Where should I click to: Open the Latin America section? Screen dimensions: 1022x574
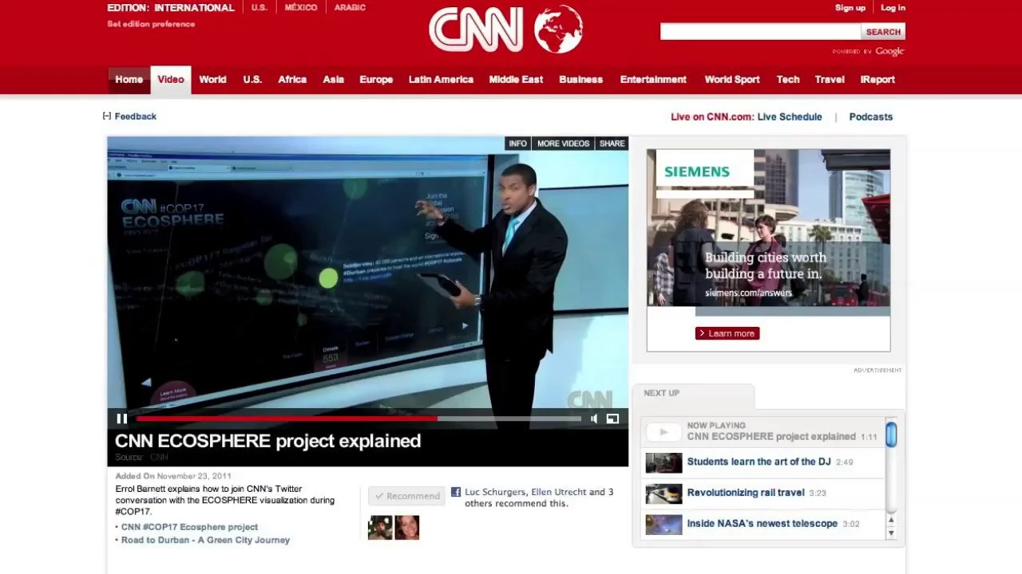point(441,80)
